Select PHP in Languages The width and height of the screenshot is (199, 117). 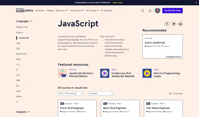(18, 80)
